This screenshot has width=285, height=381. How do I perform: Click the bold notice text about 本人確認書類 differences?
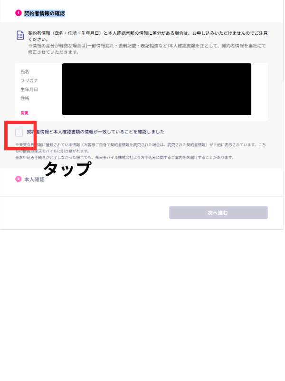point(148,36)
